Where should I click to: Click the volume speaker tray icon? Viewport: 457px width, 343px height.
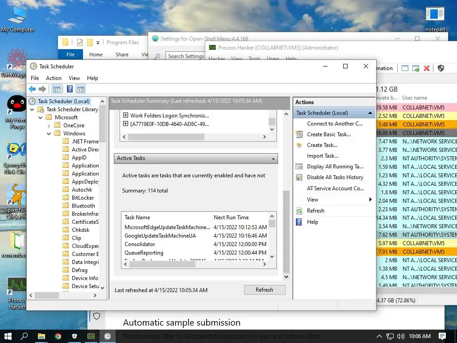tap(401, 336)
